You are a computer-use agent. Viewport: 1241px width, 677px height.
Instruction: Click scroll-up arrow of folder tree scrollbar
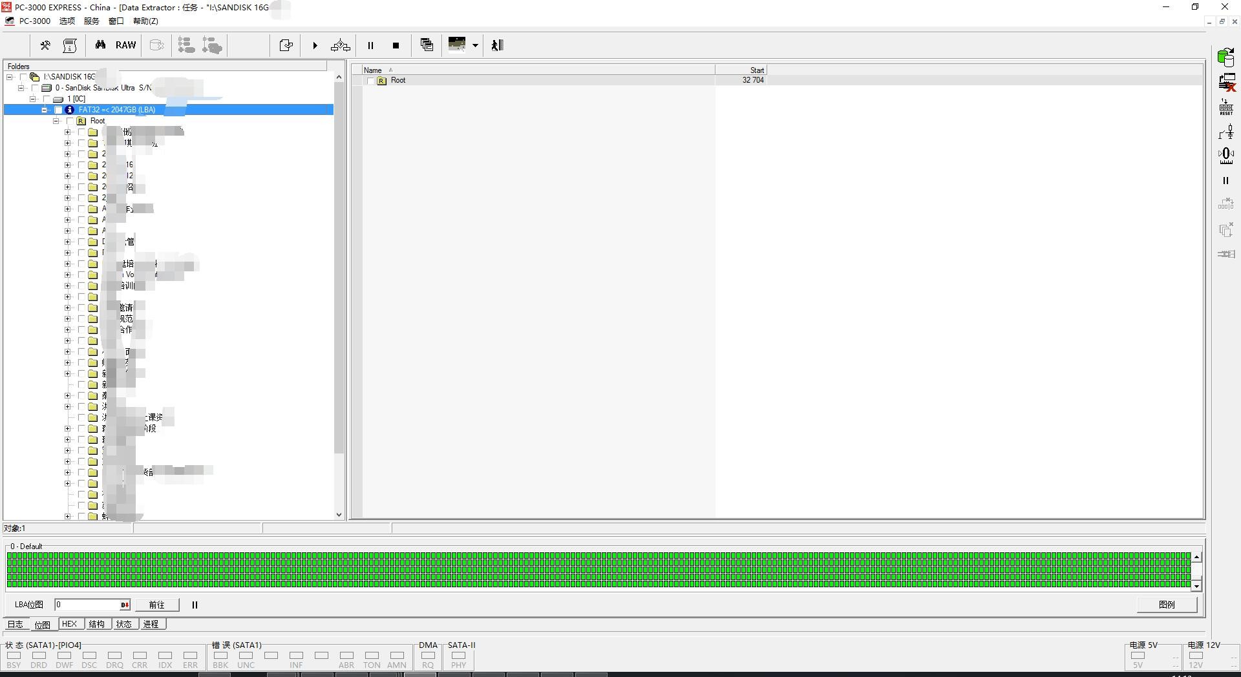click(x=339, y=77)
